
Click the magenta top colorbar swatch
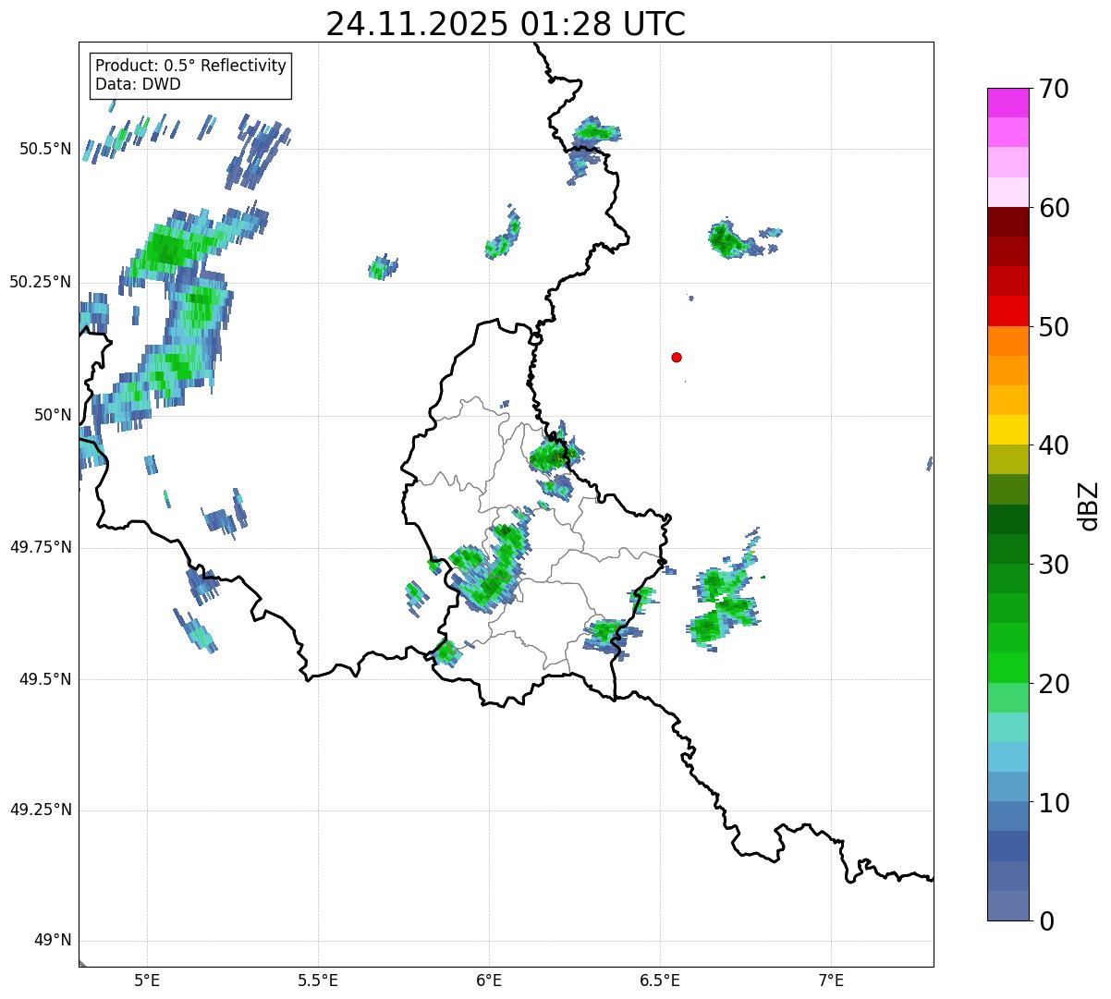point(1008,103)
